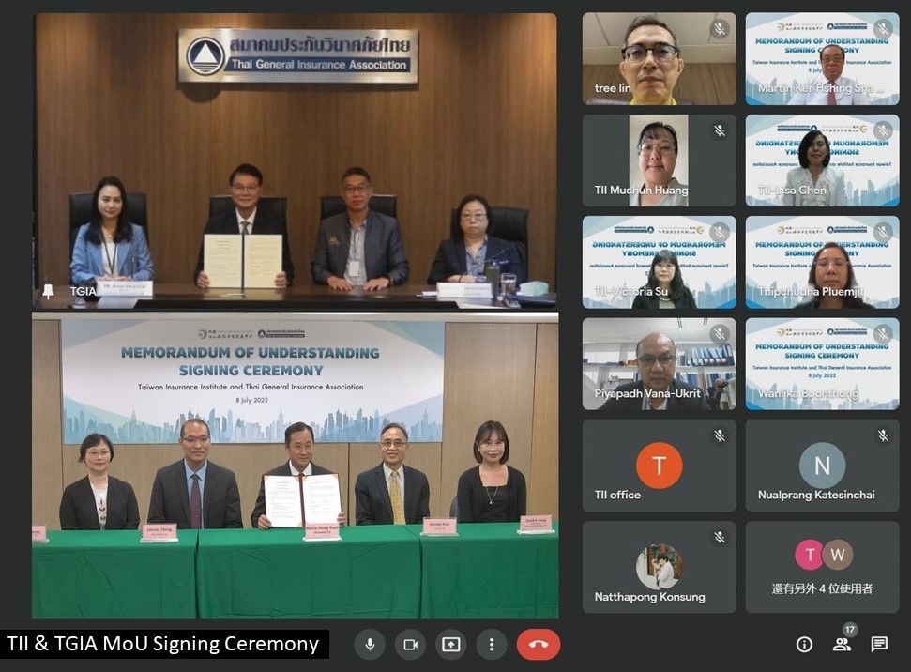Click muted mic icon on Piyapadh Vana-Ukrit tile
Viewport: 911px width, 672px height.
click(x=720, y=334)
